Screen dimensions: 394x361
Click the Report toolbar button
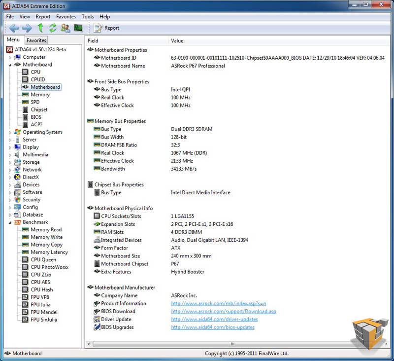pos(106,28)
